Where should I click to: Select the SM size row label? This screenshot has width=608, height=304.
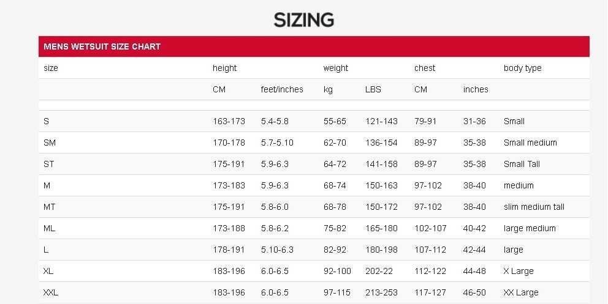tap(50, 143)
